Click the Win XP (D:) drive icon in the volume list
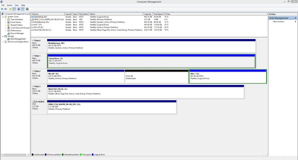This screenshot has width=298, height=160. [32, 27]
